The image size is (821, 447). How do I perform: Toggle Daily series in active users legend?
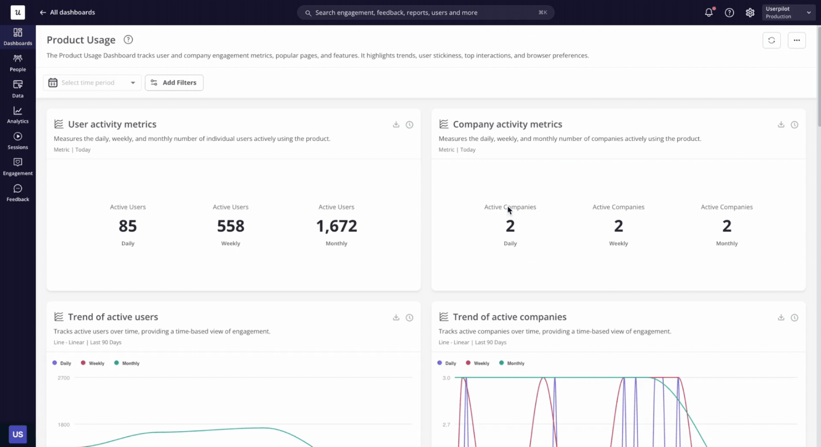[x=62, y=363]
